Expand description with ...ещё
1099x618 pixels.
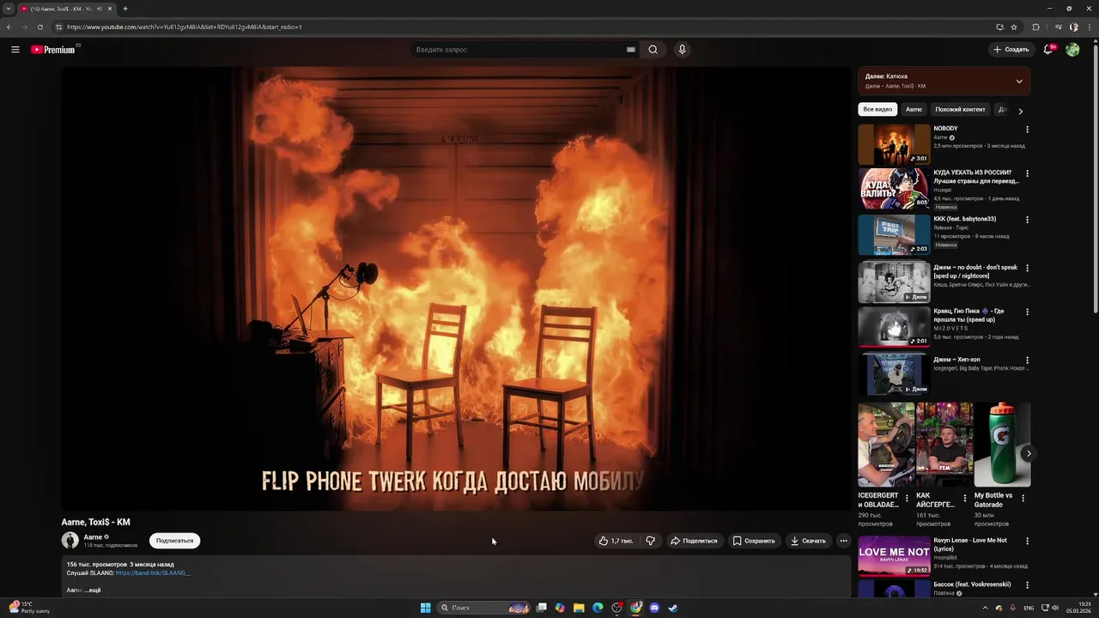(93, 591)
